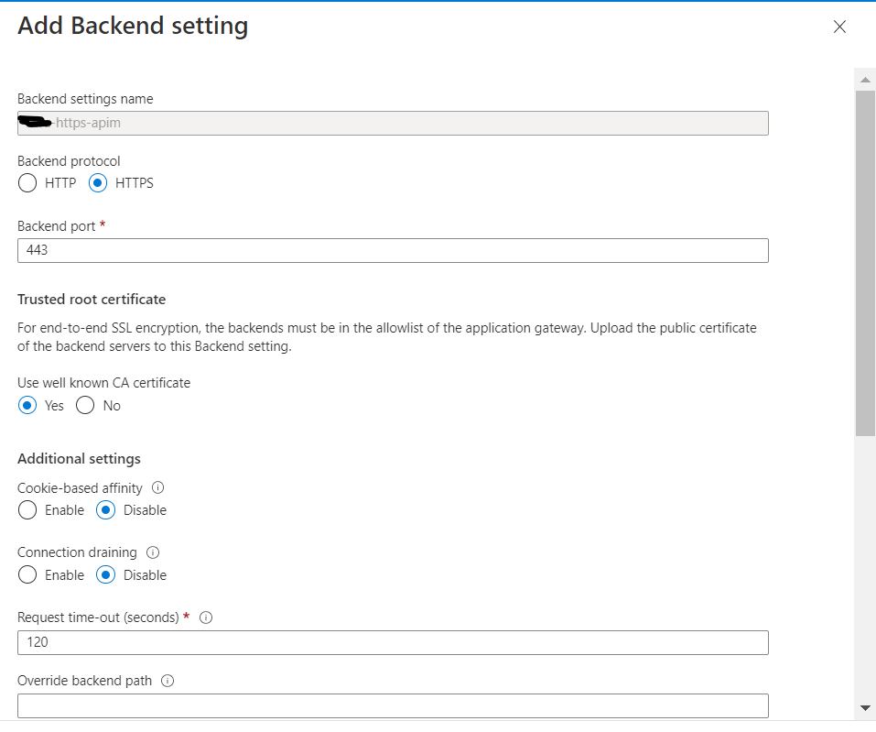Click the Override backend path field
This screenshot has width=876, height=732.
[x=392, y=705]
